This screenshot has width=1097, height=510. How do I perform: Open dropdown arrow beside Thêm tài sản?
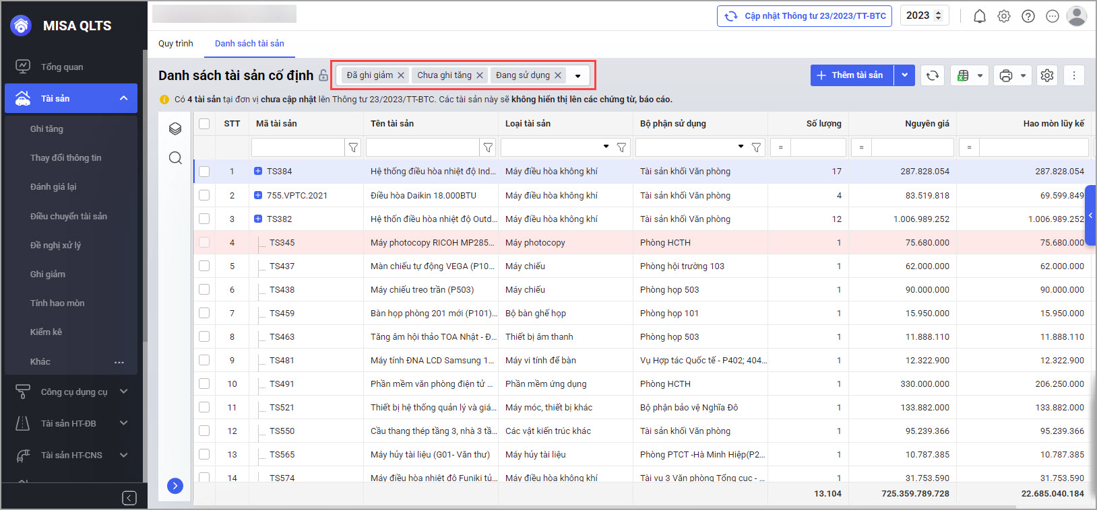click(x=904, y=75)
